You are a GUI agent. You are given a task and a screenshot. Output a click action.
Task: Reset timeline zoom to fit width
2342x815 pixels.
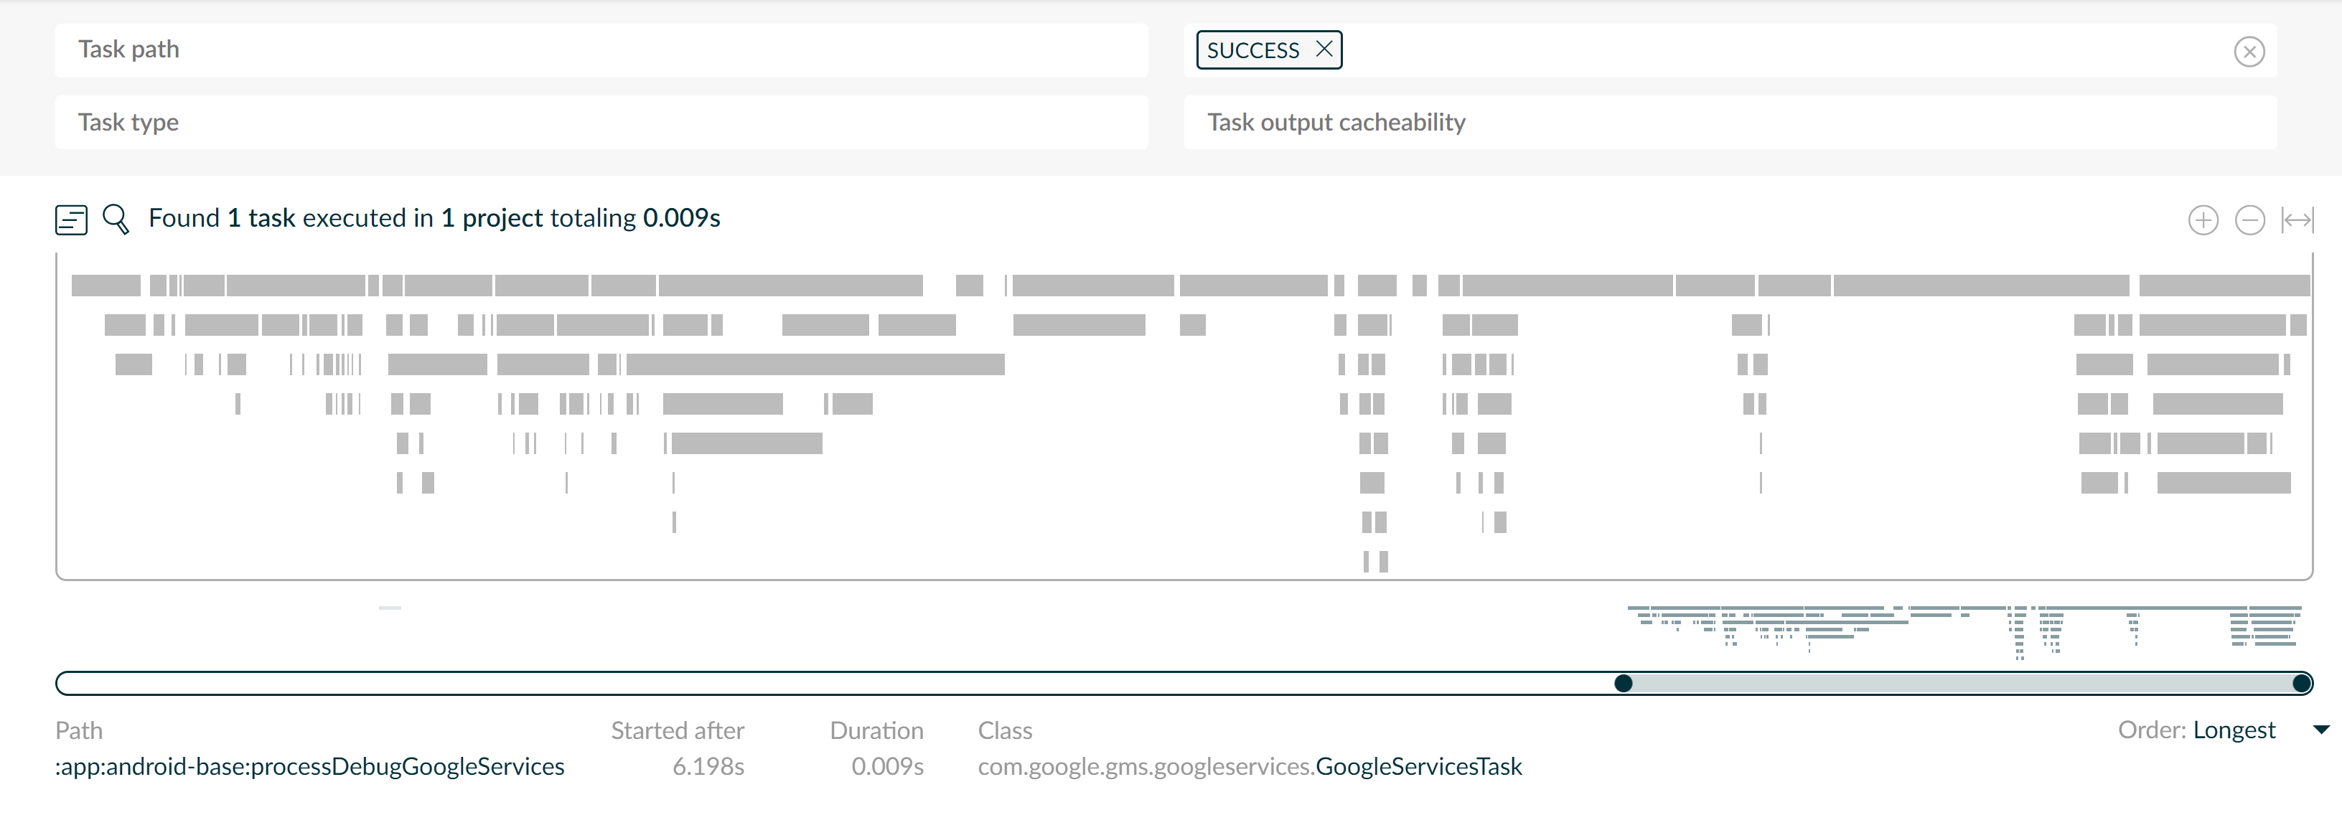coord(2297,221)
